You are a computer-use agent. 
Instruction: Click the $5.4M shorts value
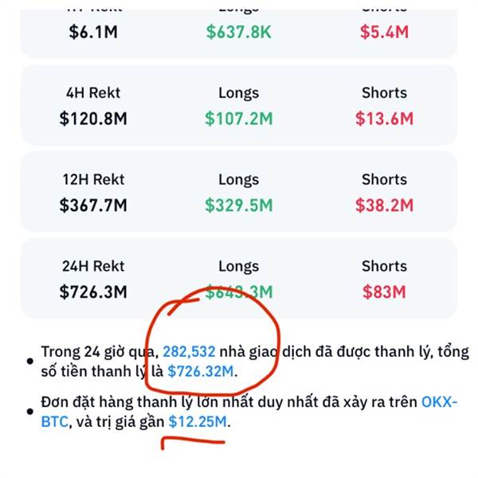click(385, 32)
